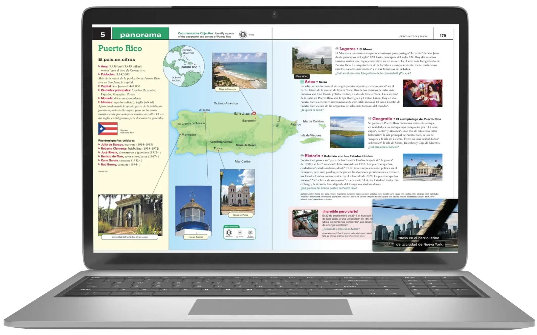Click the page number 179

443,36
